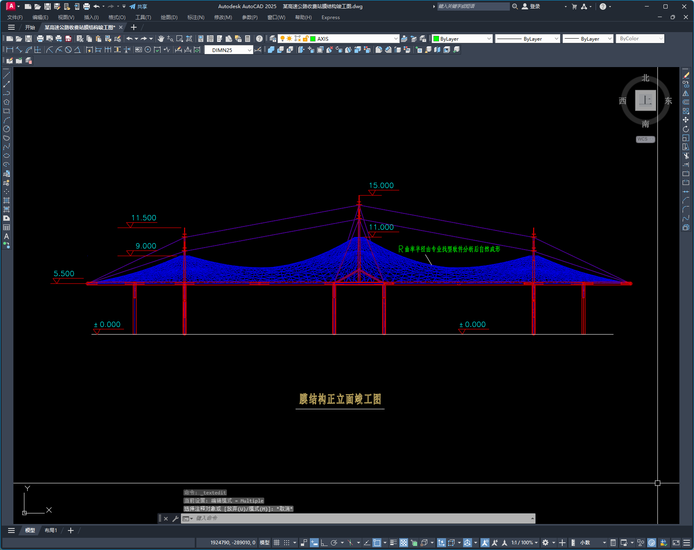Open the 文件(F) menu

point(15,17)
